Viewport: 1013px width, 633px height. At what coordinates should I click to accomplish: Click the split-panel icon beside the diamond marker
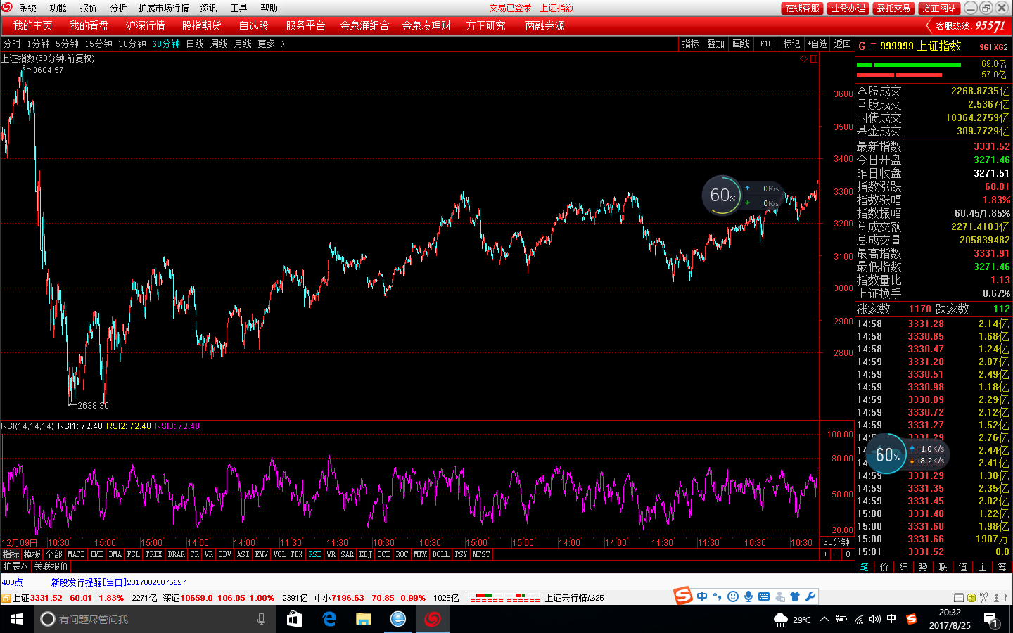point(814,59)
